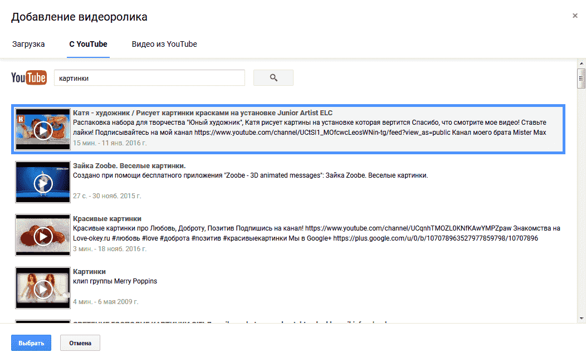This screenshot has width=586, height=362.
Task: Play the Катя - художник video thumbnail
Action: 43,129
